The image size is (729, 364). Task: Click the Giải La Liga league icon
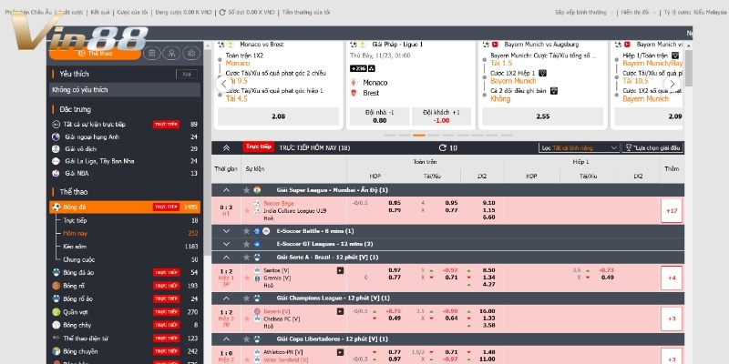point(56,161)
